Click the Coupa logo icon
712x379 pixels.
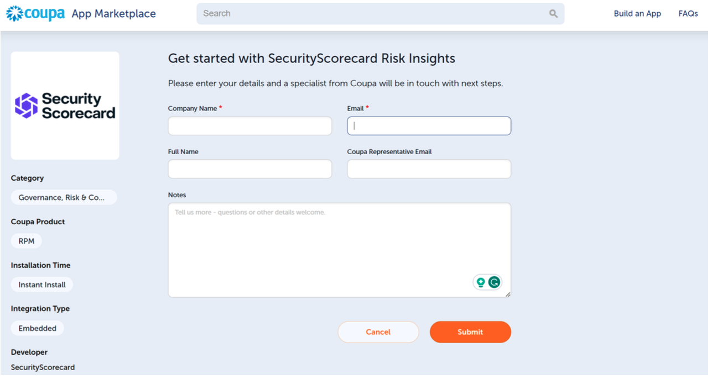click(x=15, y=13)
